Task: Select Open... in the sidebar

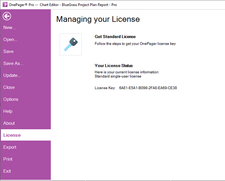Action: 11,40
